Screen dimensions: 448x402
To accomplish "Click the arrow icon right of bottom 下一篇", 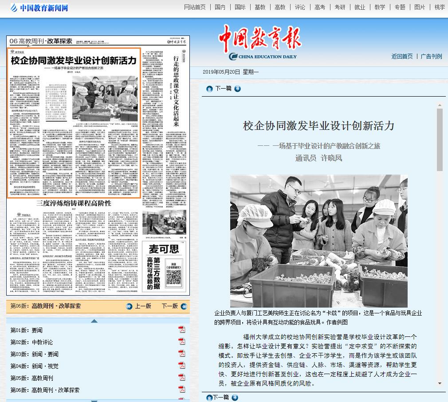I will 235,398.
